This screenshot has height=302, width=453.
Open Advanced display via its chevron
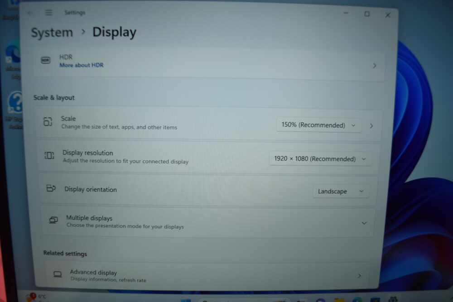click(359, 276)
